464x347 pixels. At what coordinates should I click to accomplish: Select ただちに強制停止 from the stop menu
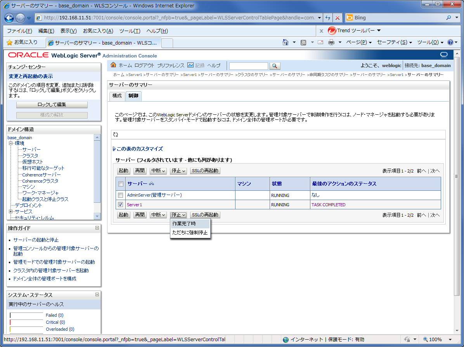(x=190, y=233)
